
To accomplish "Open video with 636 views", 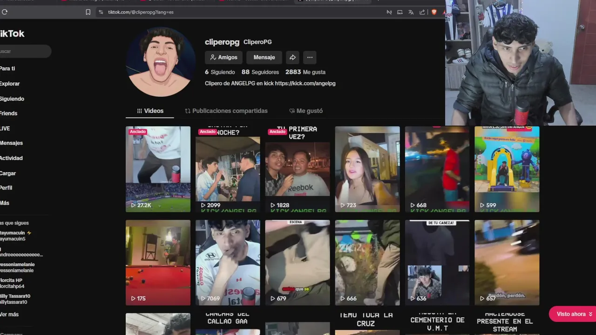I will pyautogui.click(x=437, y=263).
